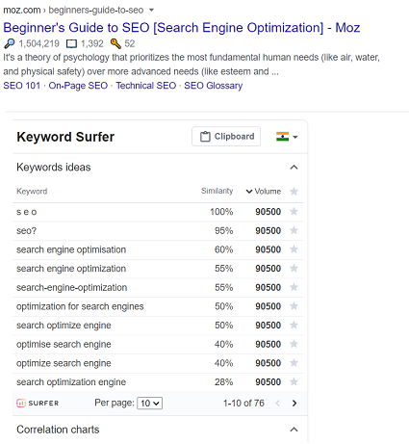
Task: Click the Keyword Surfer panel title
Action: pyautogui.click(x=65, y=137)
